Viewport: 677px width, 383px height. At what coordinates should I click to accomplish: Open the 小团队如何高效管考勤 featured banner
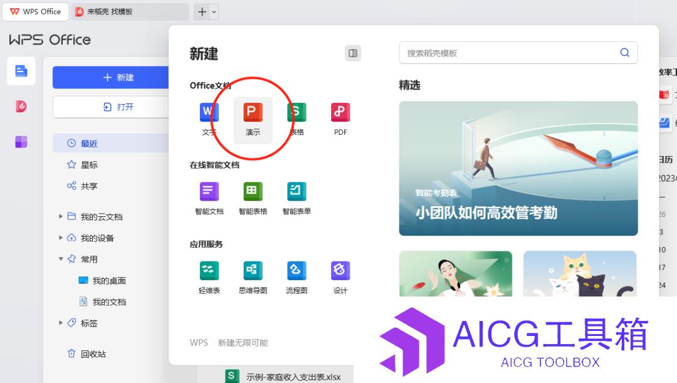pyautogui.click(x=518, y=169)
